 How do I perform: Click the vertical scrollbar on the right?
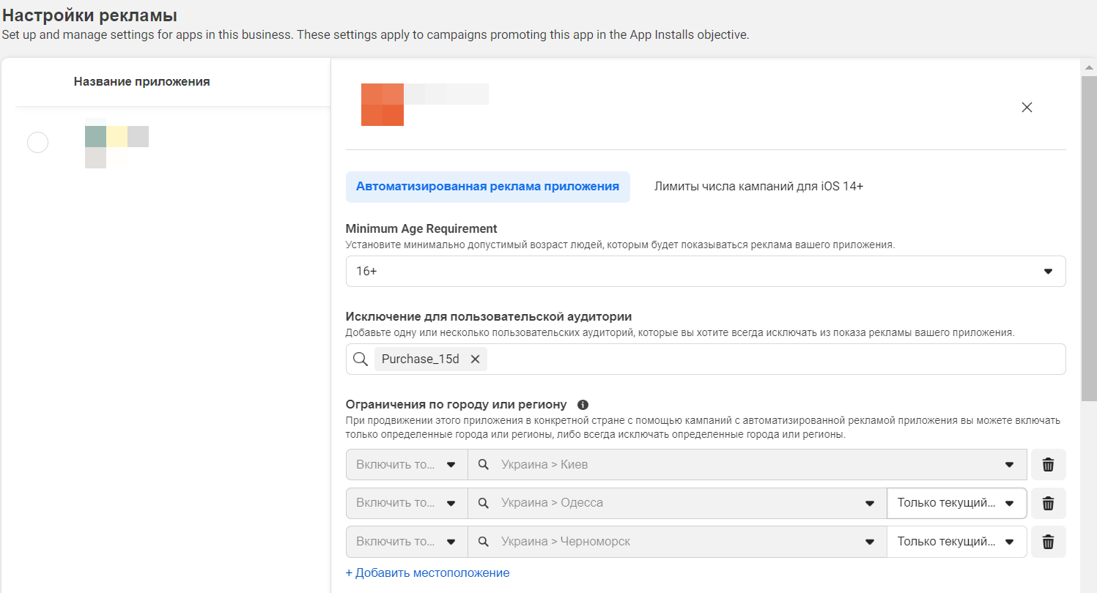(1089, 234)
